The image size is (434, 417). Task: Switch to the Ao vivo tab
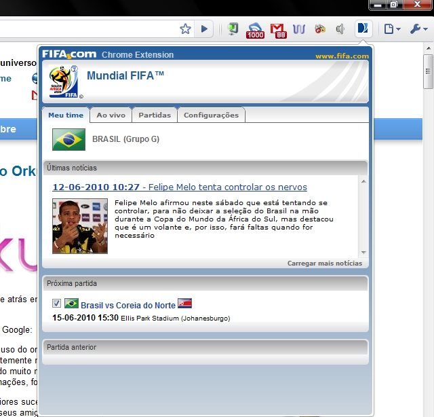(x=111, y=115)
